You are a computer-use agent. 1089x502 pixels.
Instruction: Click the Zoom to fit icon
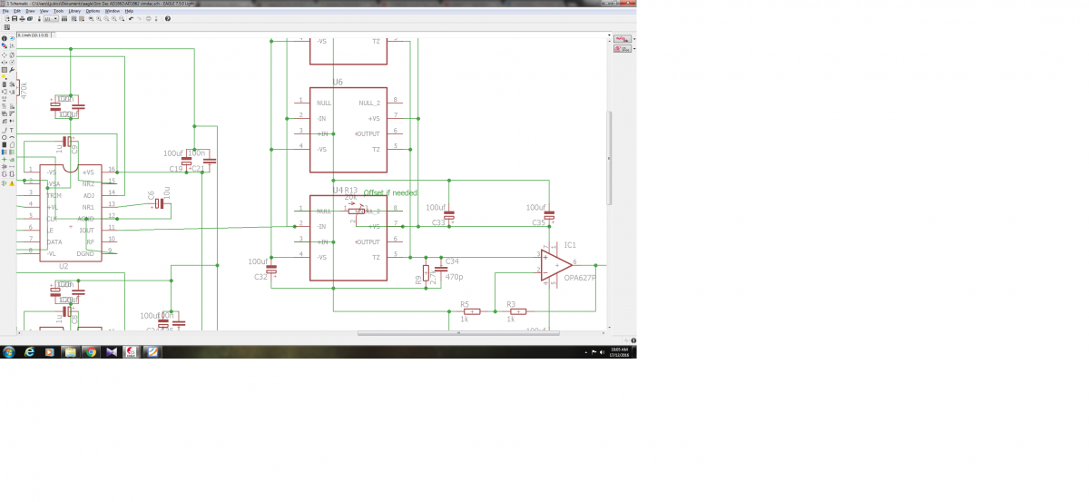coord(91,18)
